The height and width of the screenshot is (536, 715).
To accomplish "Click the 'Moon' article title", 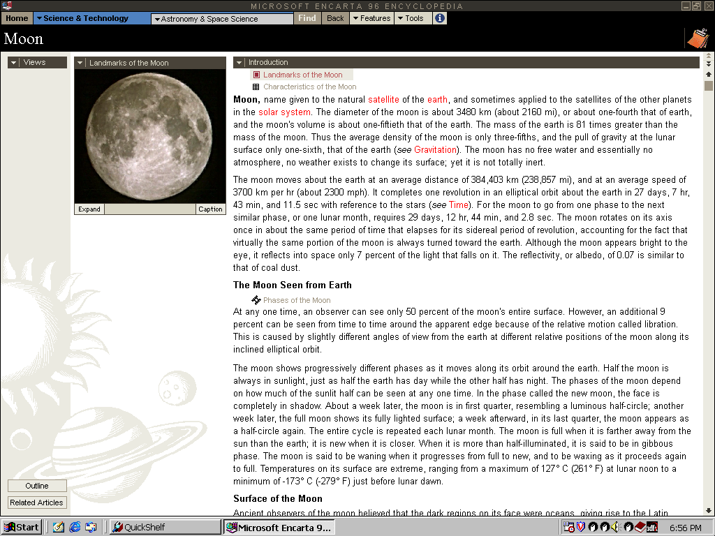I will pos(23,38).
